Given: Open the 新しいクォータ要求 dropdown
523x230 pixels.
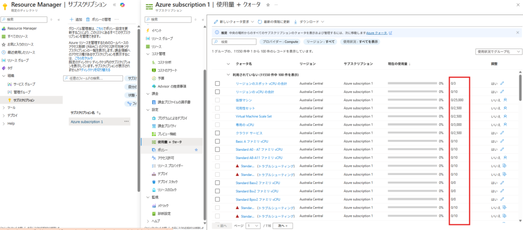Looking at the screenshot, I should (234, 21).
